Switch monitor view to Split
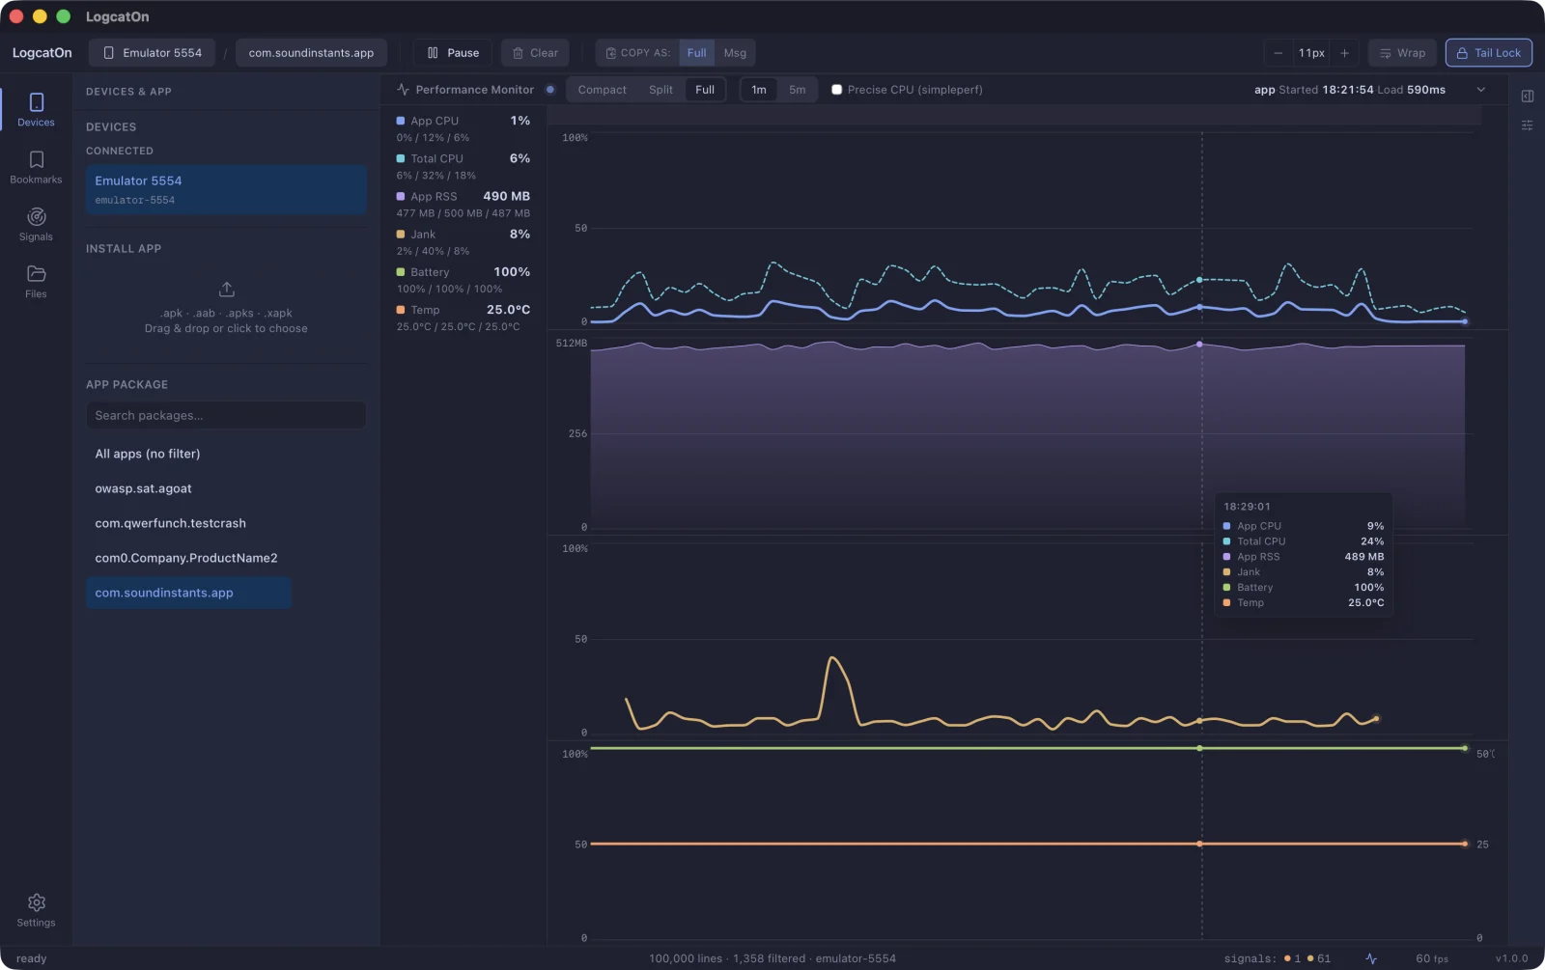 (660, 90)
